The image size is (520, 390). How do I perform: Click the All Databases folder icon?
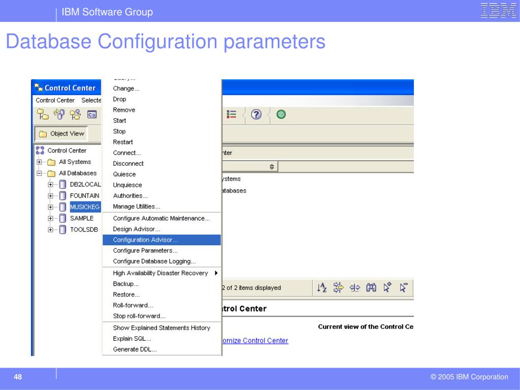tap(51, 174)
